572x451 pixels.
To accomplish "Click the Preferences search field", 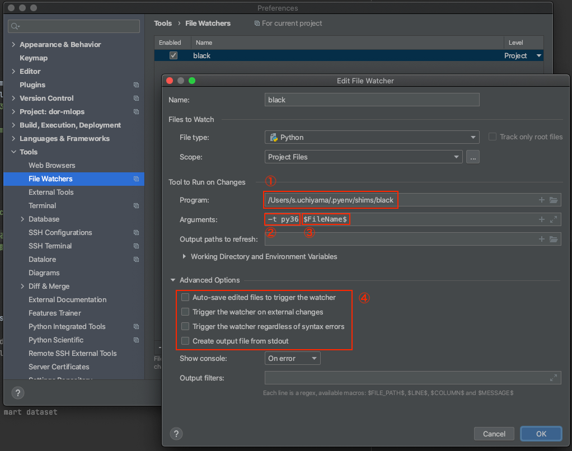I will 74,26.
